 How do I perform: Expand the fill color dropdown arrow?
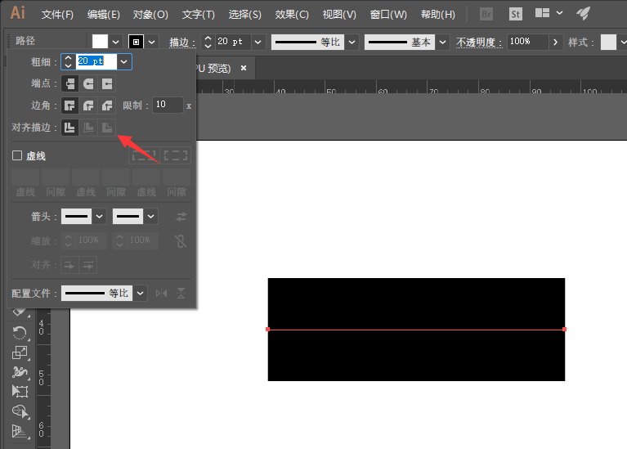[115, 42]
